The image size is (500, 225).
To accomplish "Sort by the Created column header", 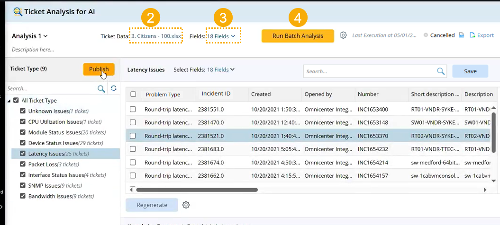I will 261,94.
